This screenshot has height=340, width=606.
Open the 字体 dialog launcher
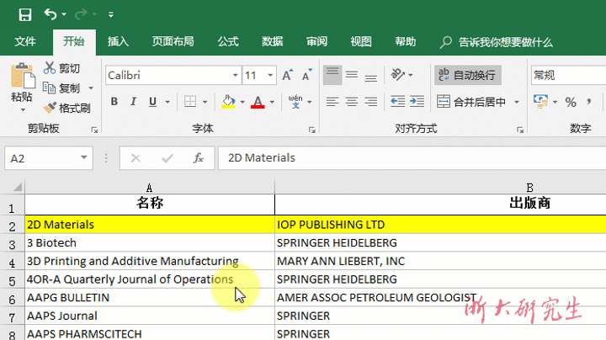(x=312, y=130)
